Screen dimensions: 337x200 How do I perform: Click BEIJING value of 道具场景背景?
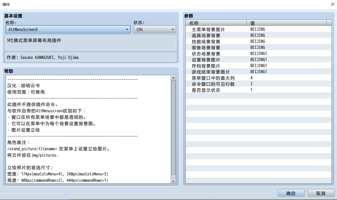(x=257, y=35)
